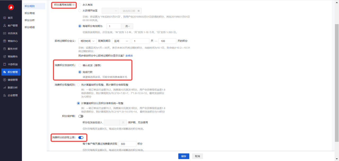
Task: Expand the 相对时间 dropdown
Action: [x=87, y=41]
